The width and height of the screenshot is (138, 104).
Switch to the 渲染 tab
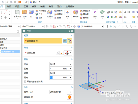(x=59, y=6)
